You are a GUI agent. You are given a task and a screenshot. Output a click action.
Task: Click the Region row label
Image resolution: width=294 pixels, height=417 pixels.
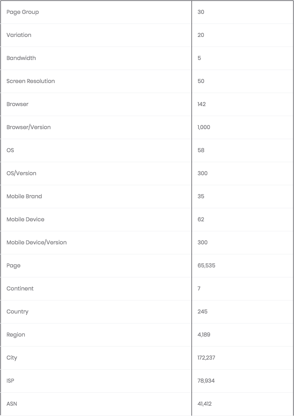(16, 335)
